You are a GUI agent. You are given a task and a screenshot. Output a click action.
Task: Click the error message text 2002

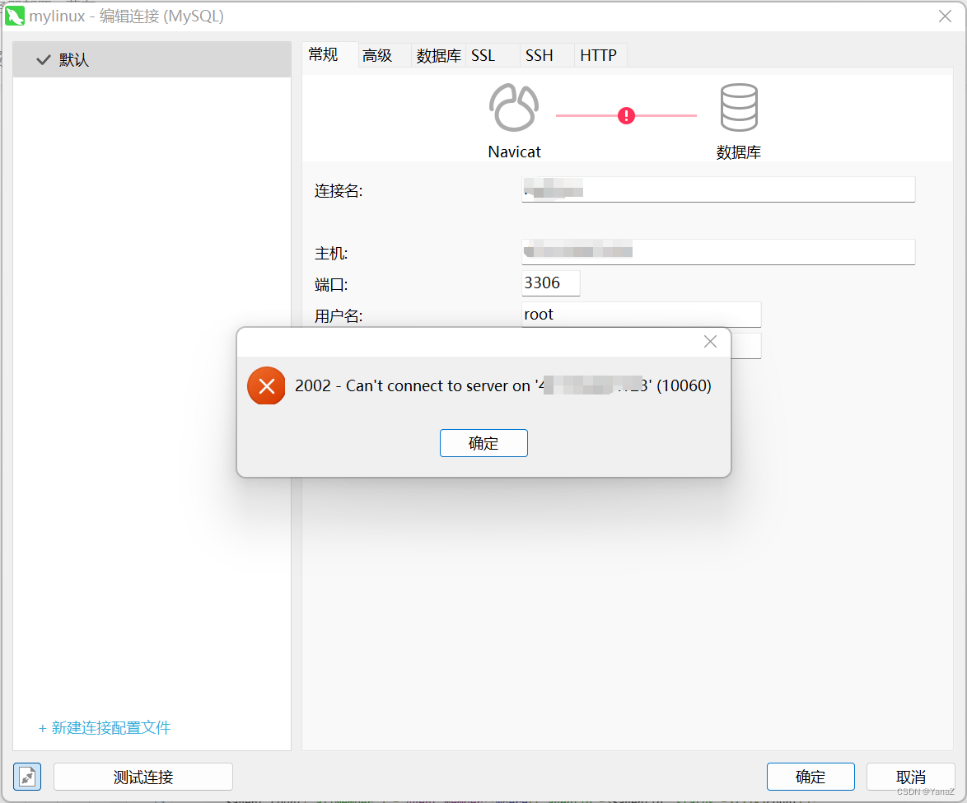tap(503, 385)
